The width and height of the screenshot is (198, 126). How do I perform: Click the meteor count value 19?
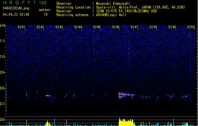[x=46, y=14]
